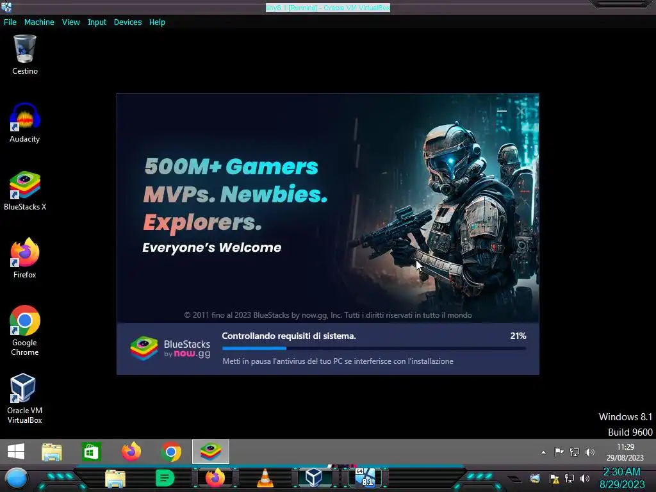Screen dimensions: 656x492
Task: Open the green chat app on host taskbar
Action: pyautogui.click(x=165, y=478)
